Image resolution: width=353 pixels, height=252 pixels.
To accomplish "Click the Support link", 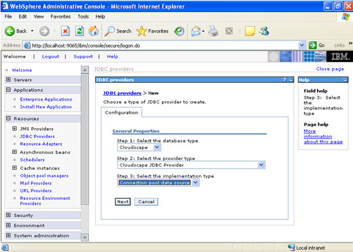I will point(83,56).
